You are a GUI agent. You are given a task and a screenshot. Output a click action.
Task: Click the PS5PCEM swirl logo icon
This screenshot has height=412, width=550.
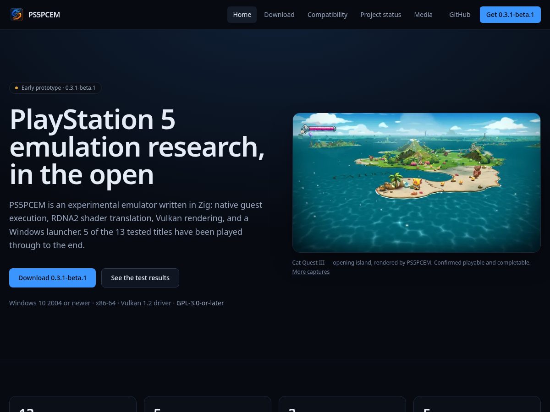click(x=16, y=15)
